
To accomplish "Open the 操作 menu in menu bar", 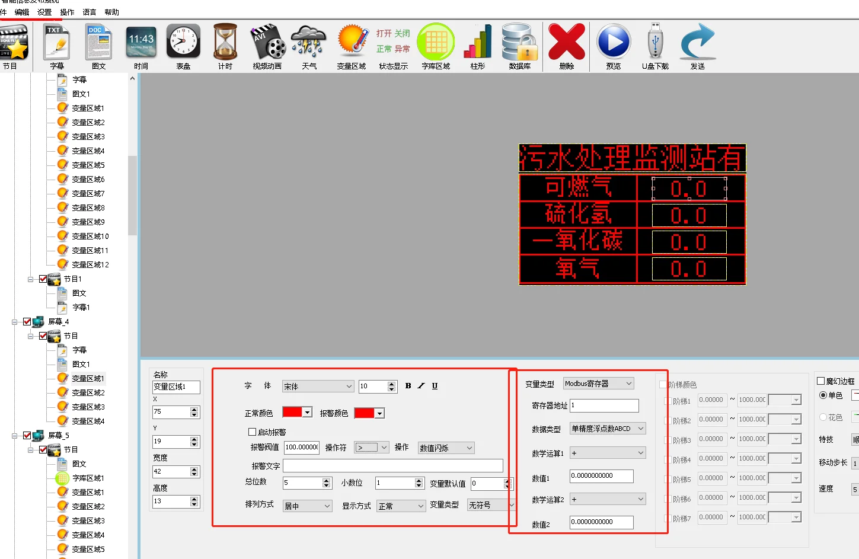I will (x=67, y=12).
